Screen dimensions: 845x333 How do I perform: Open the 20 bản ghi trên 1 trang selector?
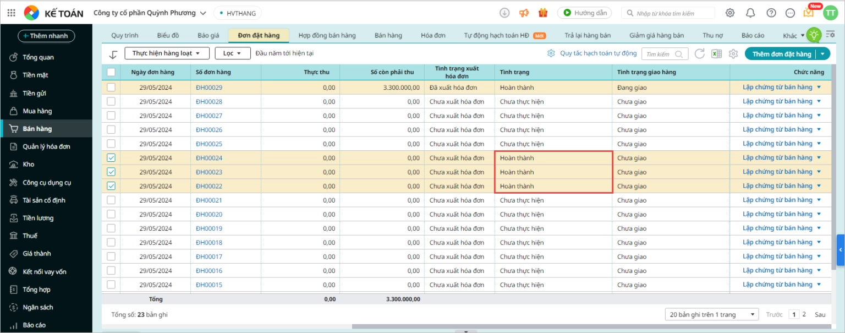click(x=711, y=314)
